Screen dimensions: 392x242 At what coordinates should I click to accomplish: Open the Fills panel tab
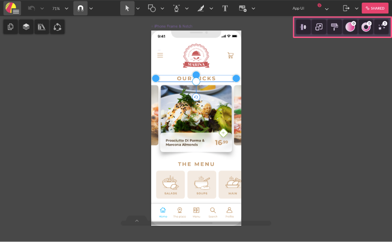coord(350,27)
